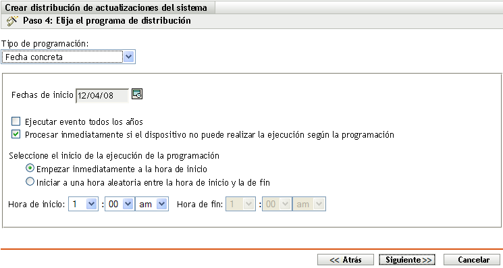Image resolution: width=503 pixels, height=268 pixels.
Task: Open the Hora de fin am/pm dropdown
Action: (309, 204)
